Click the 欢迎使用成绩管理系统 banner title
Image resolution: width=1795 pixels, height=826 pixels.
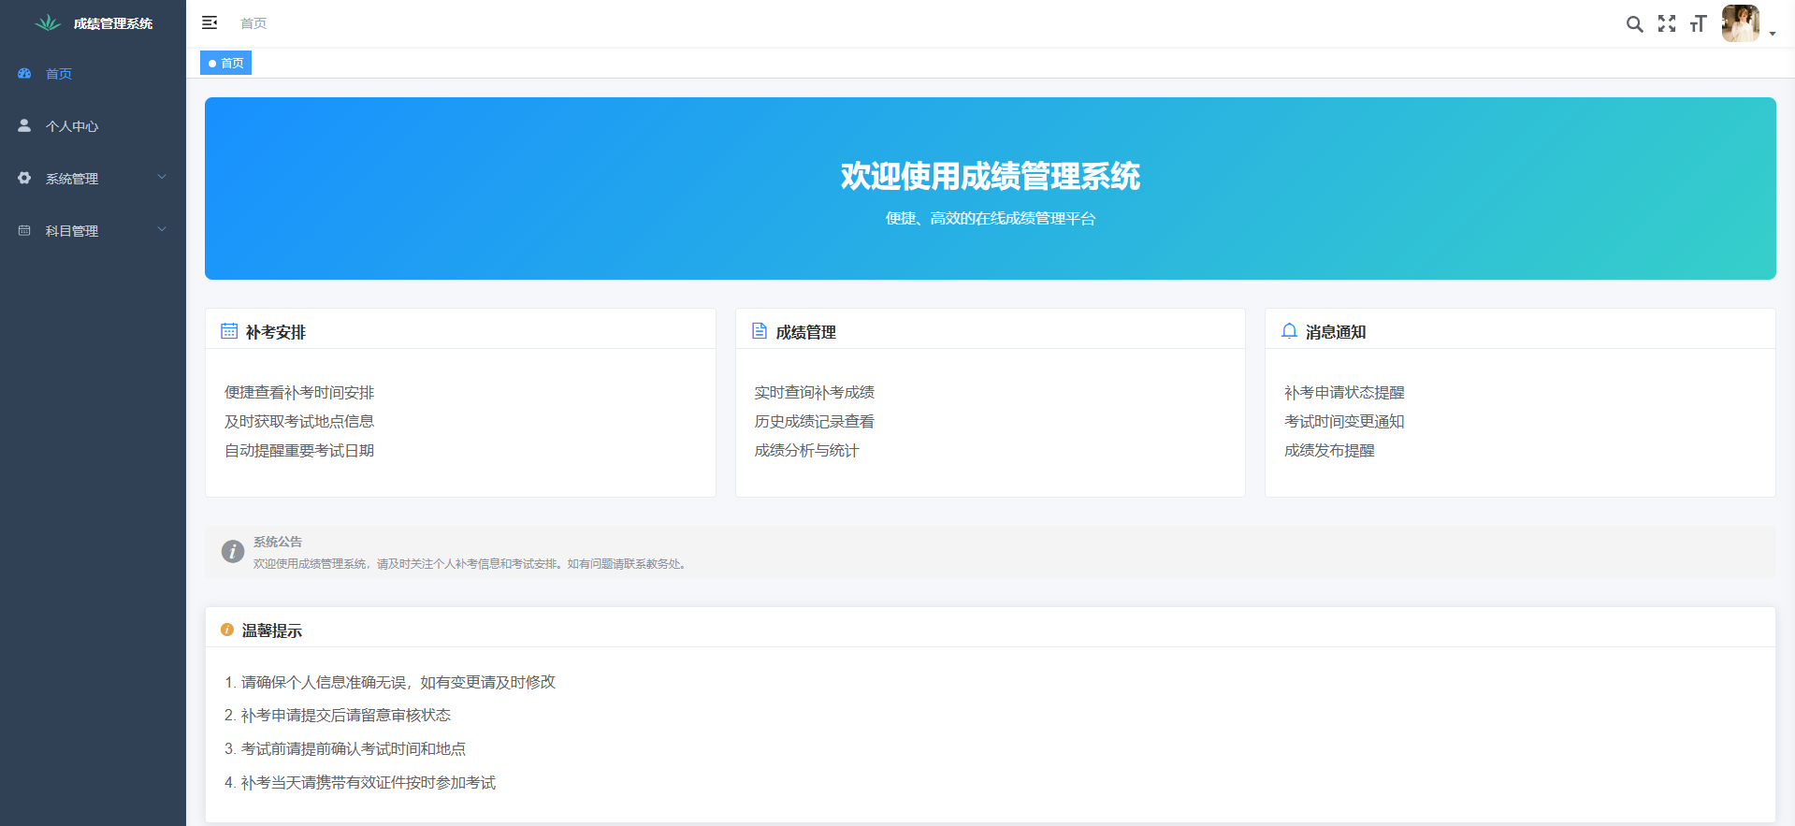click(991, 176)
